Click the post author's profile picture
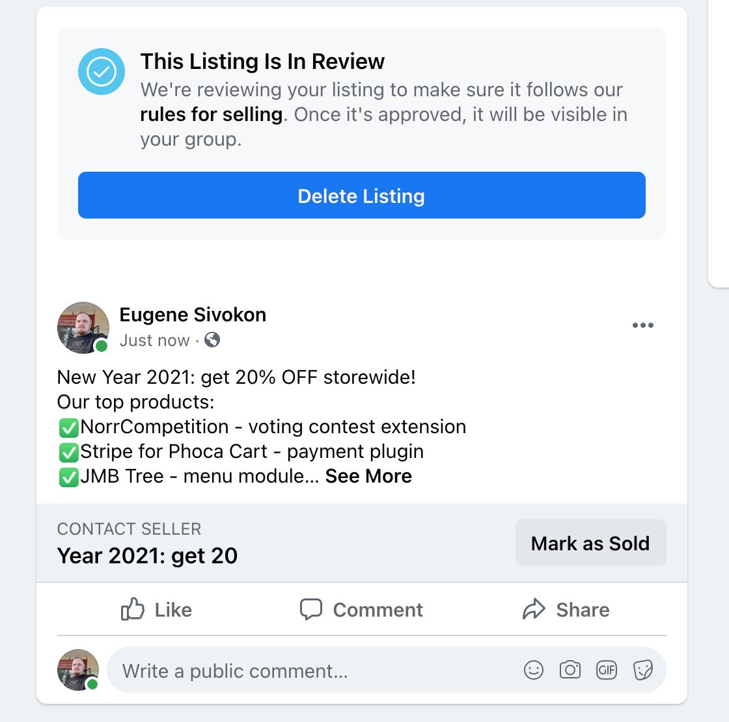The width and height of the screenshot is (729, 722). click(83, 327)
